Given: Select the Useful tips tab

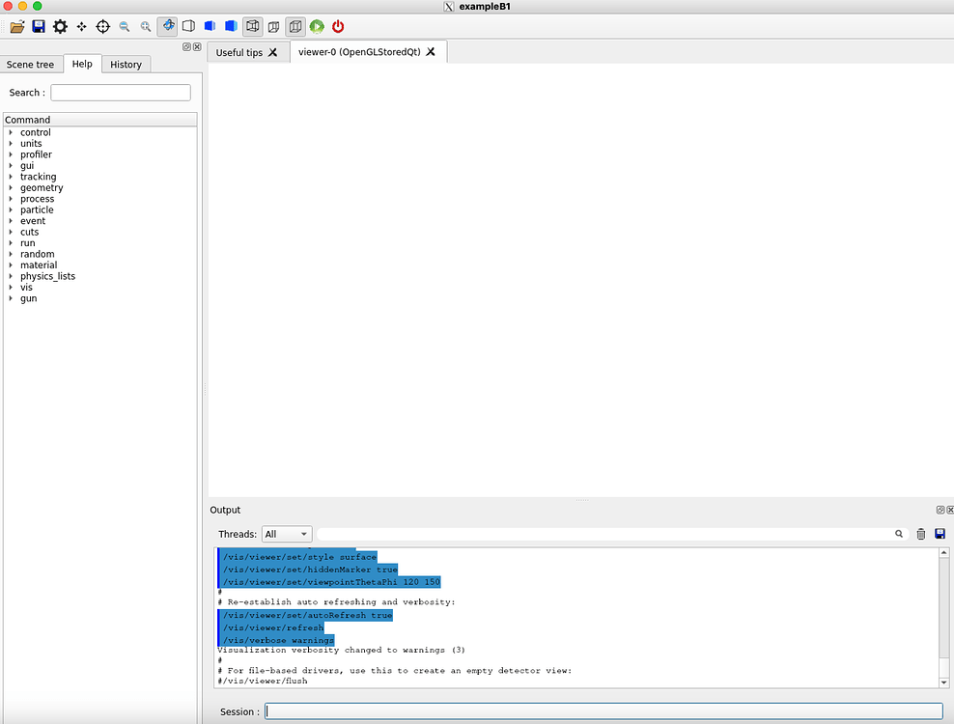Looking at the screenshot, I should 241,52.
